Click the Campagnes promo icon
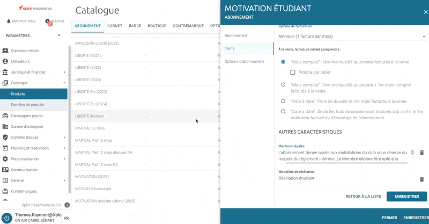This screenshot has height=224, width=429. coord(5,115)
